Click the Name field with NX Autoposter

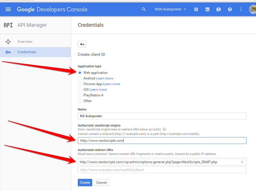point(162,116)
